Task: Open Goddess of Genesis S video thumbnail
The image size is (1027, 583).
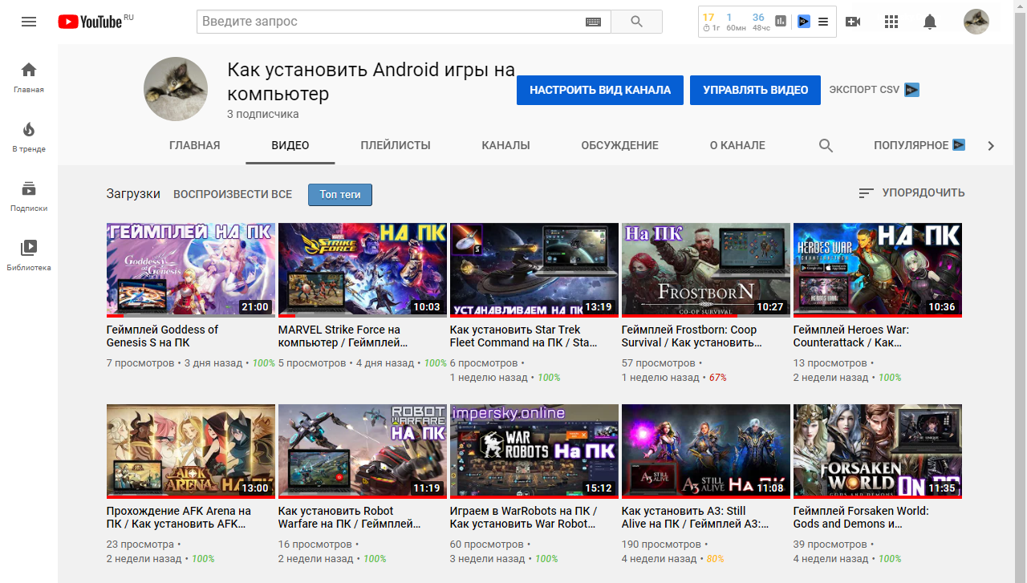Action: (x=191, y=270)
